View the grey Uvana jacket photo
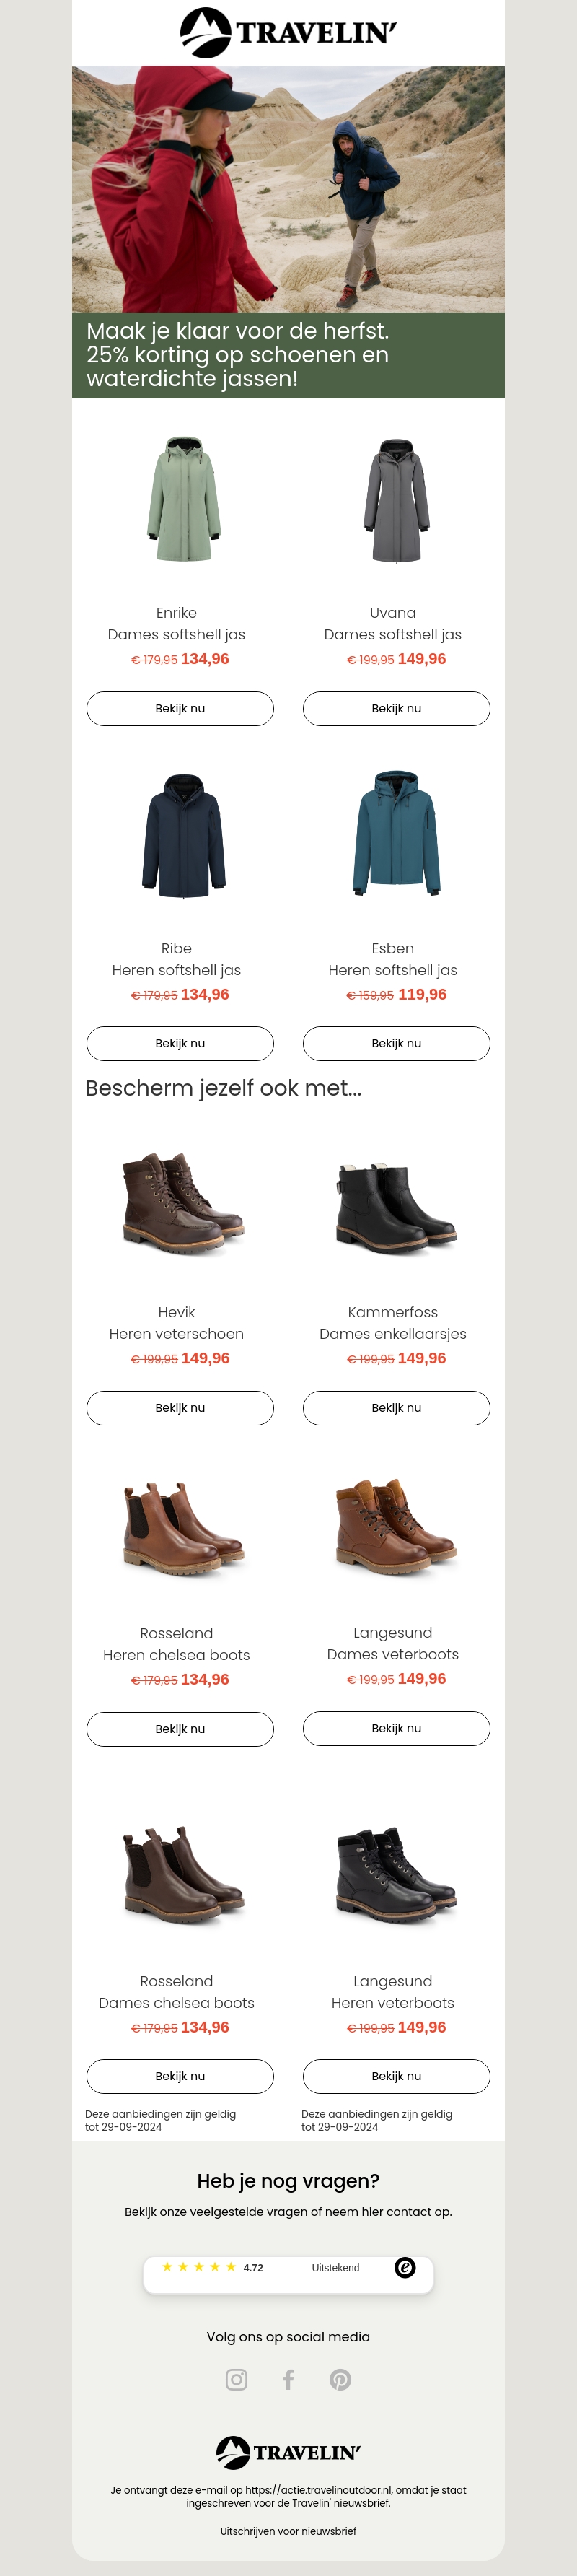 pos(396,499)
